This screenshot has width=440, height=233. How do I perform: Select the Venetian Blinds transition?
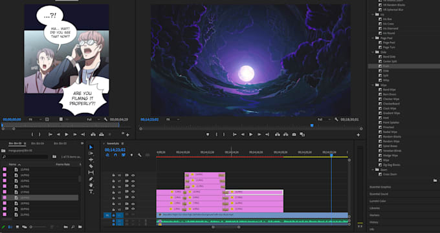[392, 150]
